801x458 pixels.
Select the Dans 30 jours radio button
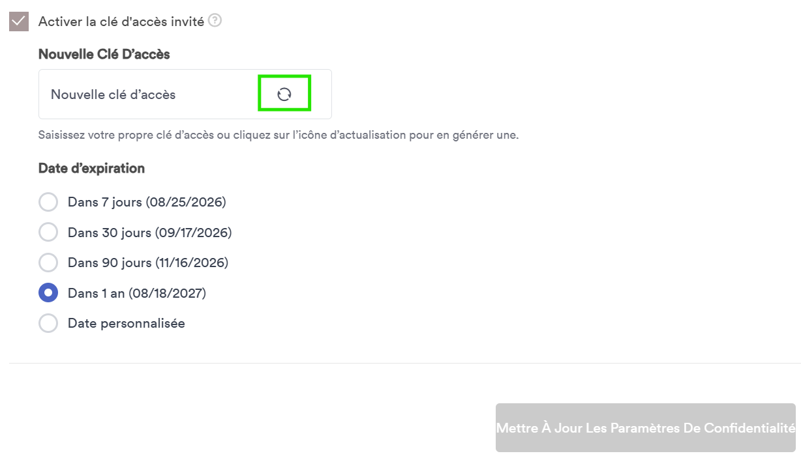48,232
